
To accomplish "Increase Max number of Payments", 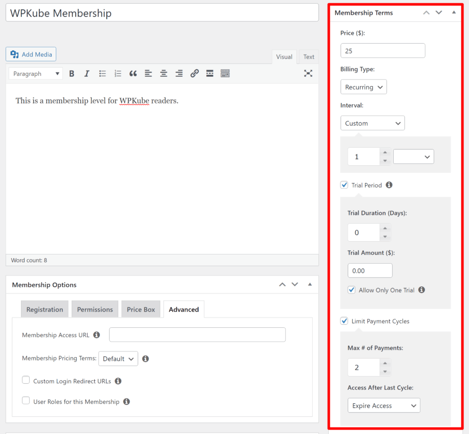I will pyautogui.click(x=385, y=363).
